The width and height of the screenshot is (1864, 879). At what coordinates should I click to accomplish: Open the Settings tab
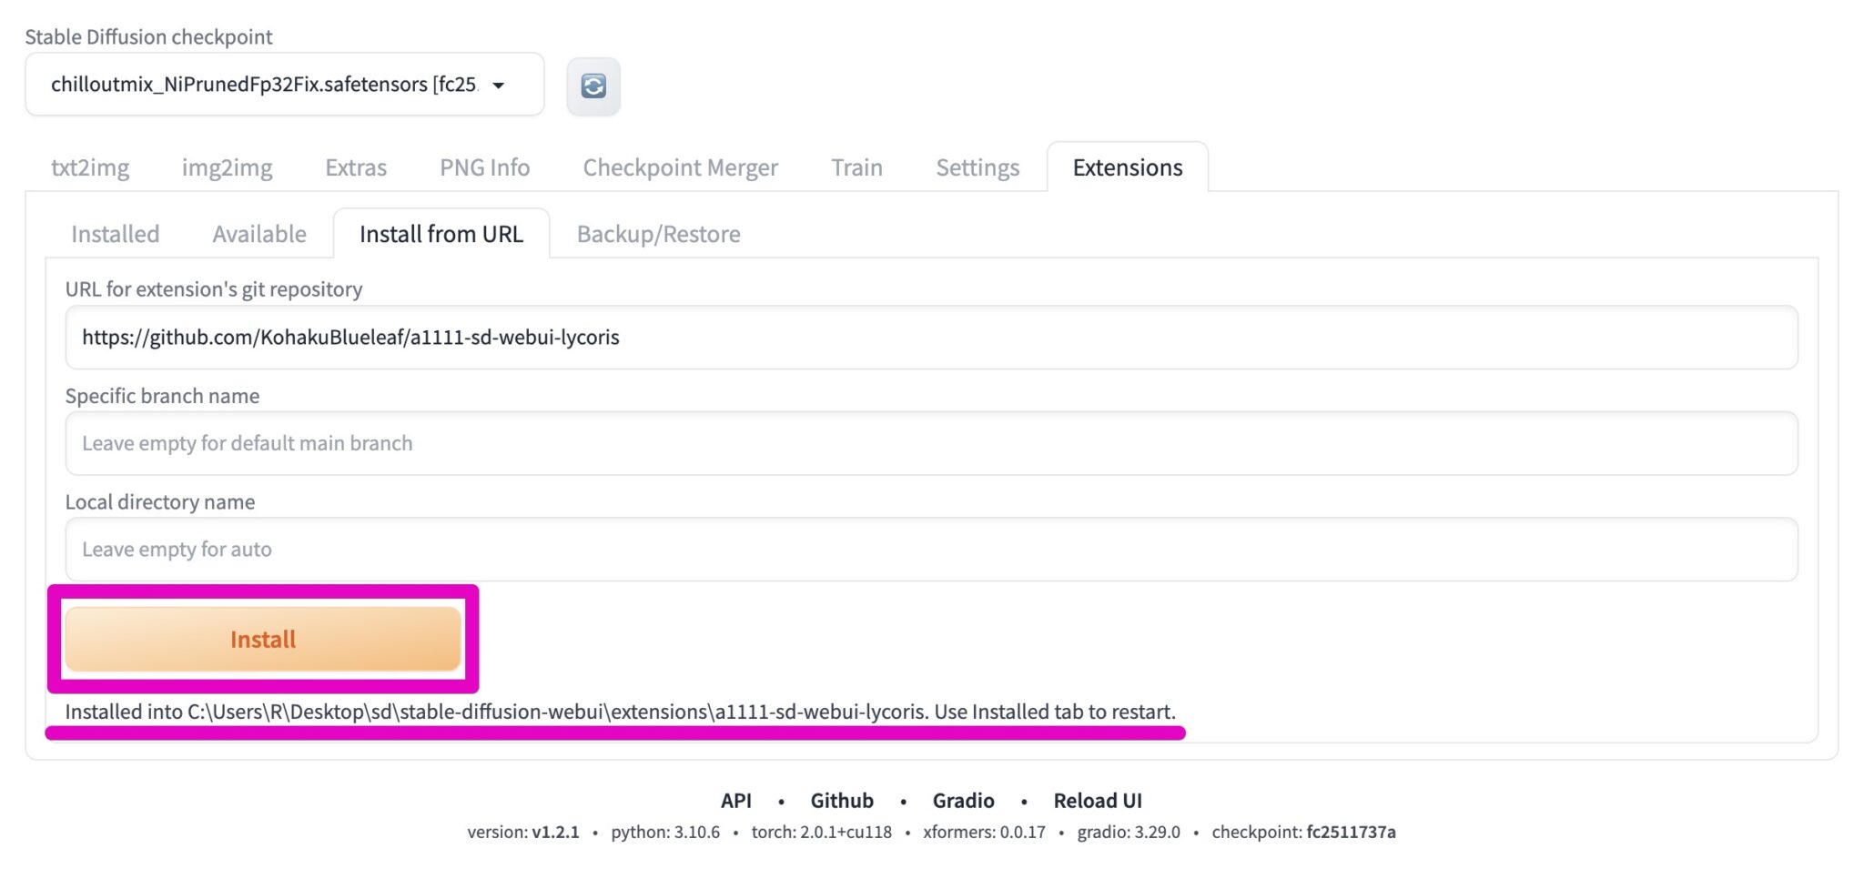tap(977, 167)
